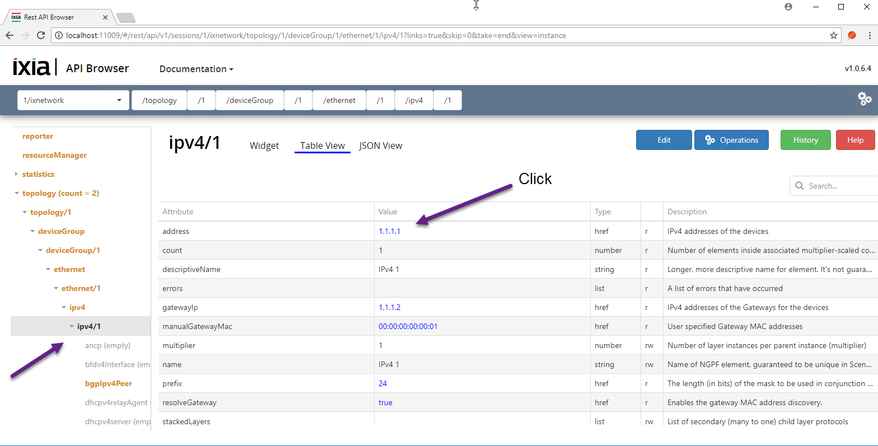Click the ixia logo

tap(31, 67)
